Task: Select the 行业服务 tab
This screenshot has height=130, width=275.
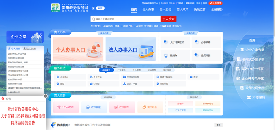Action: [x=122, y=70]
